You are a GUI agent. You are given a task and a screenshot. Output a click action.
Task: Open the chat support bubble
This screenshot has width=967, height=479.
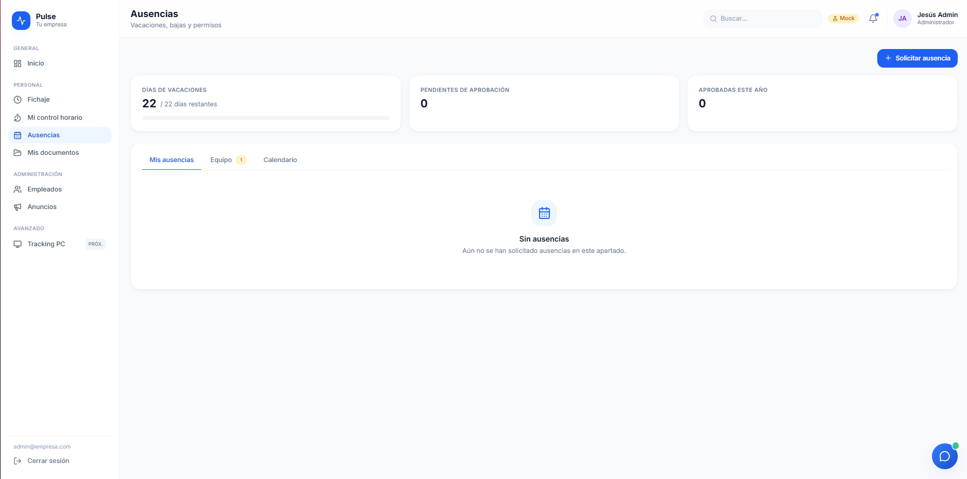pos(945,456)
